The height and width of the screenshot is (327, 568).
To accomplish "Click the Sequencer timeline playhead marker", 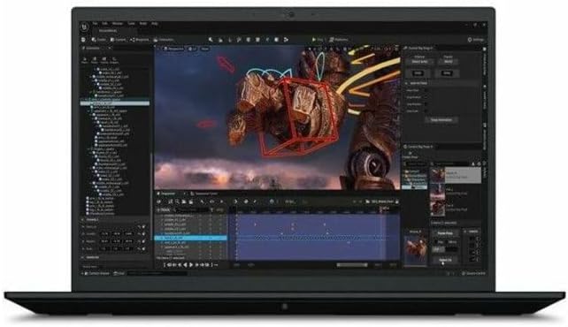I will click(381, 209).
